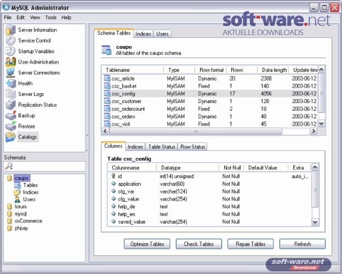Switch to the upper Indices tab
The image size is (342, 274).
tap(143, 34)
